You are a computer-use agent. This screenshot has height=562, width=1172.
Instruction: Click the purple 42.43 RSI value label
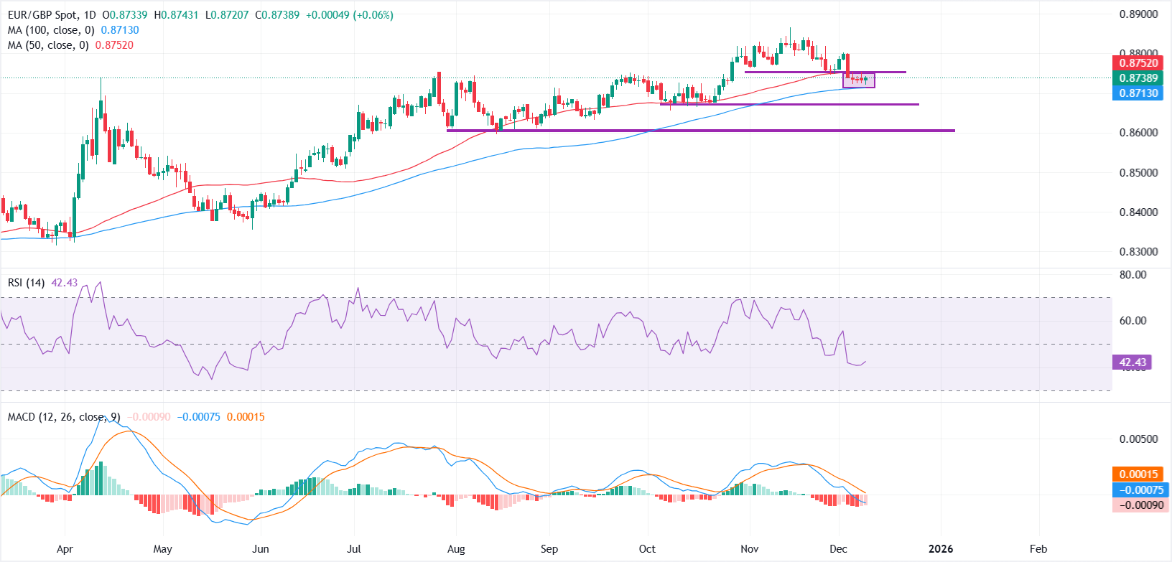1132,362
